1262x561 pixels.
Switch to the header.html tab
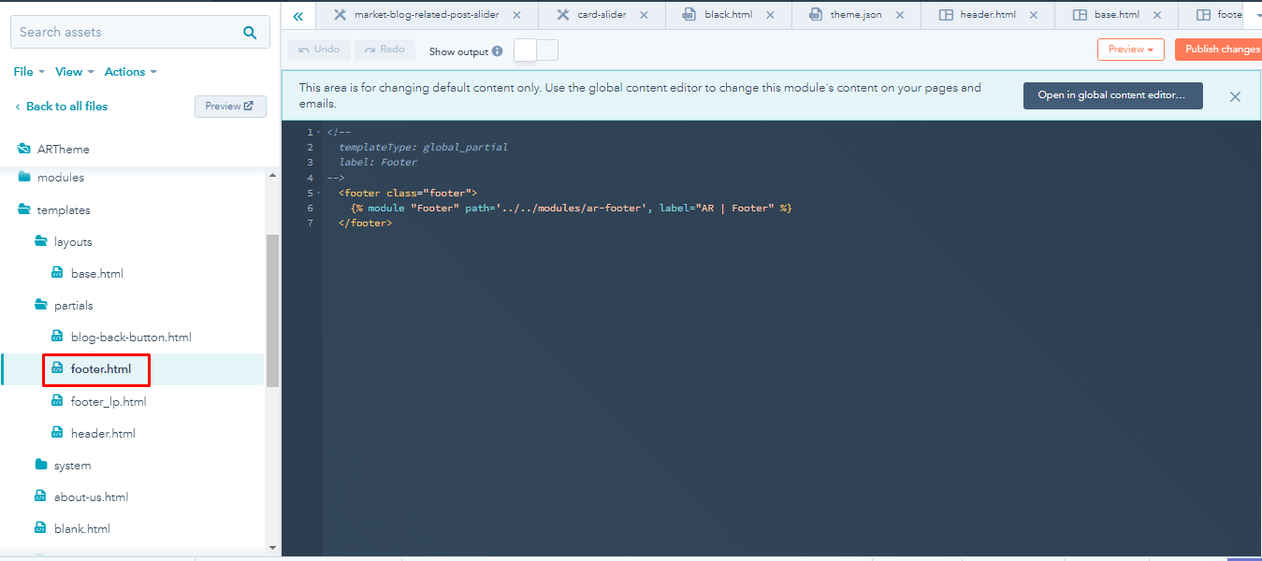coord(987,15)
